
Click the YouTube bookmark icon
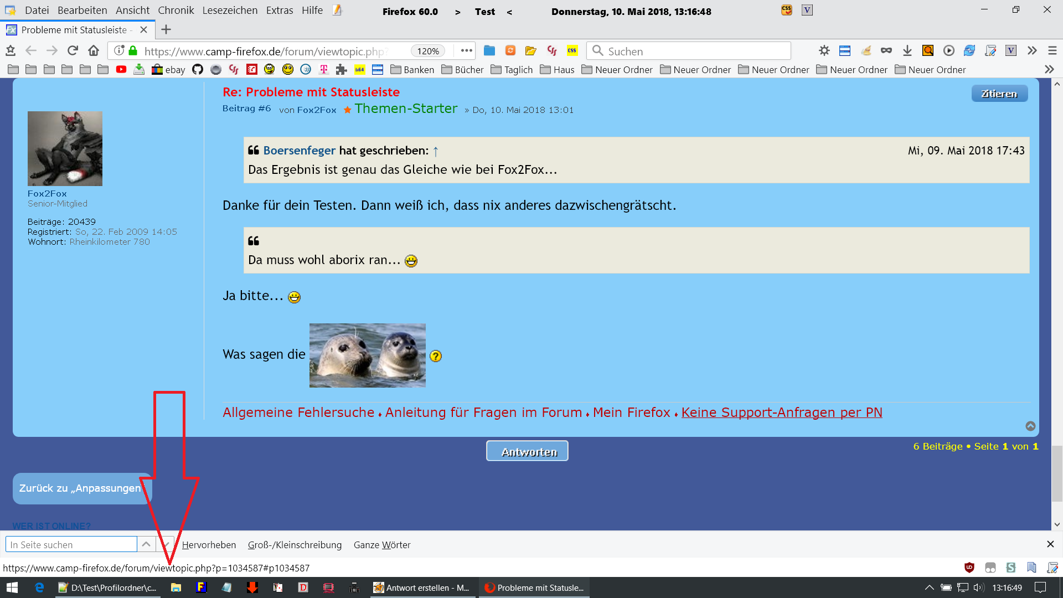pyautogui.click(x=121, y=70)
